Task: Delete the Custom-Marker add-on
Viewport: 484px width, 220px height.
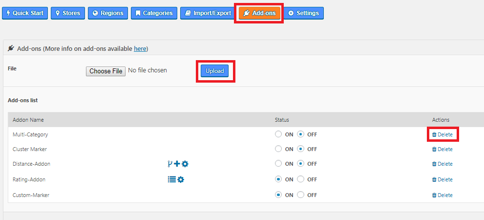Action: point(442,195)
